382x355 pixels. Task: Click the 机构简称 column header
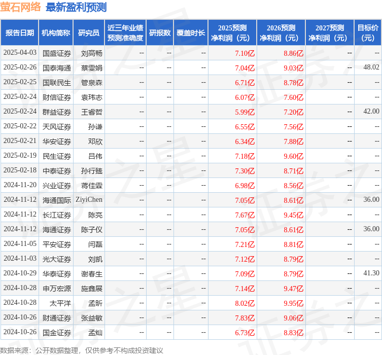[56, 33]
